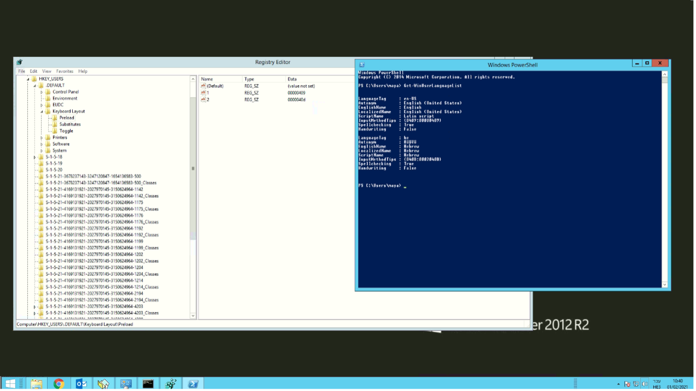The height and width of the screenshot is (391, 696).
Task: Sort values by the Type column header
Action: pyautogui.click(x=264, y=79)
